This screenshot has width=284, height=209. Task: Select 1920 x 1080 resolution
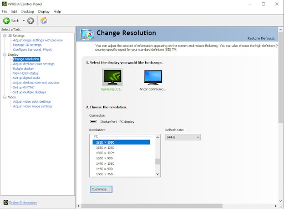pos(121,142)
